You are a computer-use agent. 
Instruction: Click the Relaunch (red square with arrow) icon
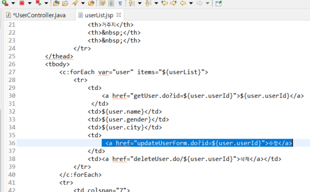pos(38,3)
